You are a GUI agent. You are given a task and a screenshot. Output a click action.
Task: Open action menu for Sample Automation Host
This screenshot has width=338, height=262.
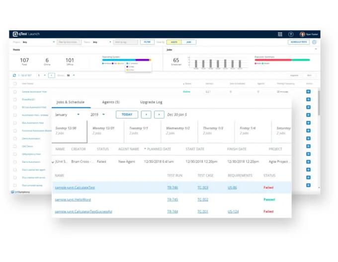click(308, 92)
